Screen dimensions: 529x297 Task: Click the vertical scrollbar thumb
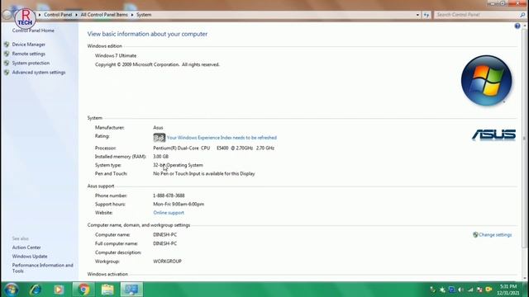[525, 139]
